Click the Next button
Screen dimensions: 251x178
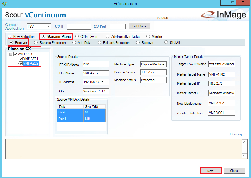[x=210, y=171]
